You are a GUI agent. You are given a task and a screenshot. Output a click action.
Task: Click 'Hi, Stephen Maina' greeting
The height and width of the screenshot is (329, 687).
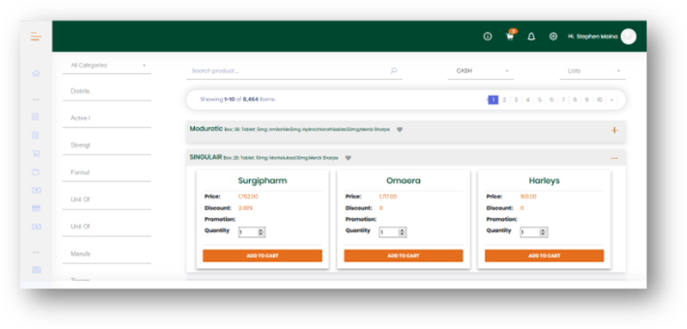click(x=593, y=37)
